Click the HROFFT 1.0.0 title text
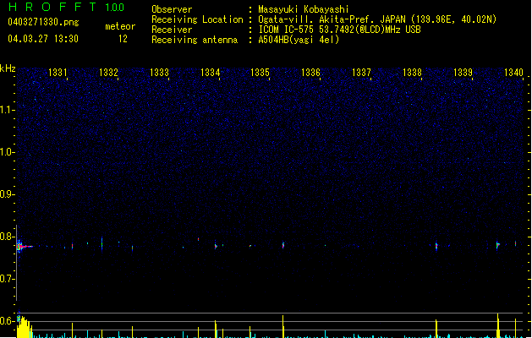The height and width of the screenshot is (338, 532). pos(67,7)
